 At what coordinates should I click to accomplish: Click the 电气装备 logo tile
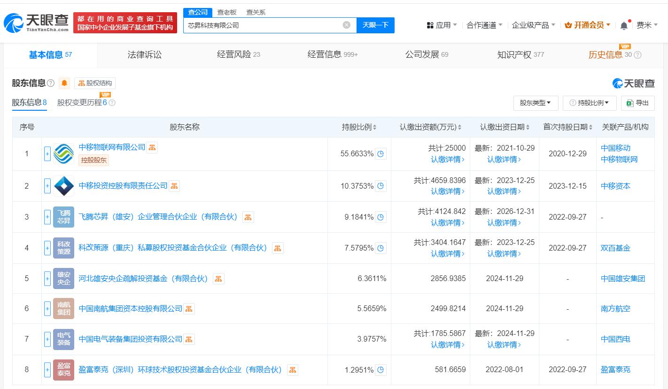pyautogui.click(x=64, y=339)
